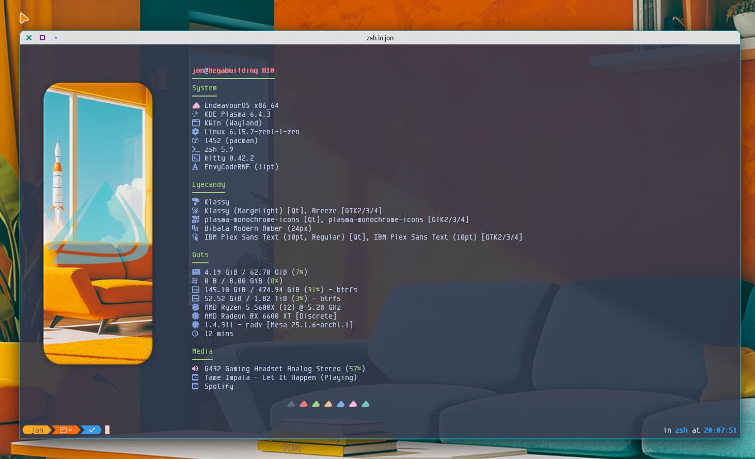Click the 'jon' user prompt segment
This screenshot has width=755, height=459.
click(37, 430)
